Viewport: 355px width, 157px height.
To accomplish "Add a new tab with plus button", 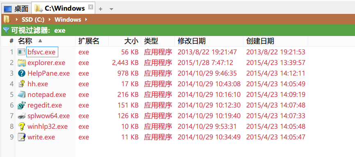I will pos(101,9).
